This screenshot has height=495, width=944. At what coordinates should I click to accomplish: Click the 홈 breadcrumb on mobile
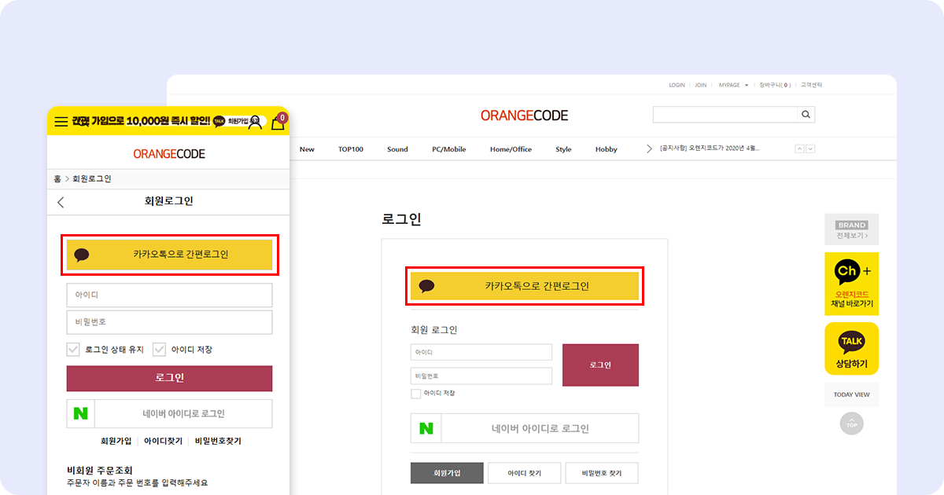pyautogui.click(x=57, y=179)
